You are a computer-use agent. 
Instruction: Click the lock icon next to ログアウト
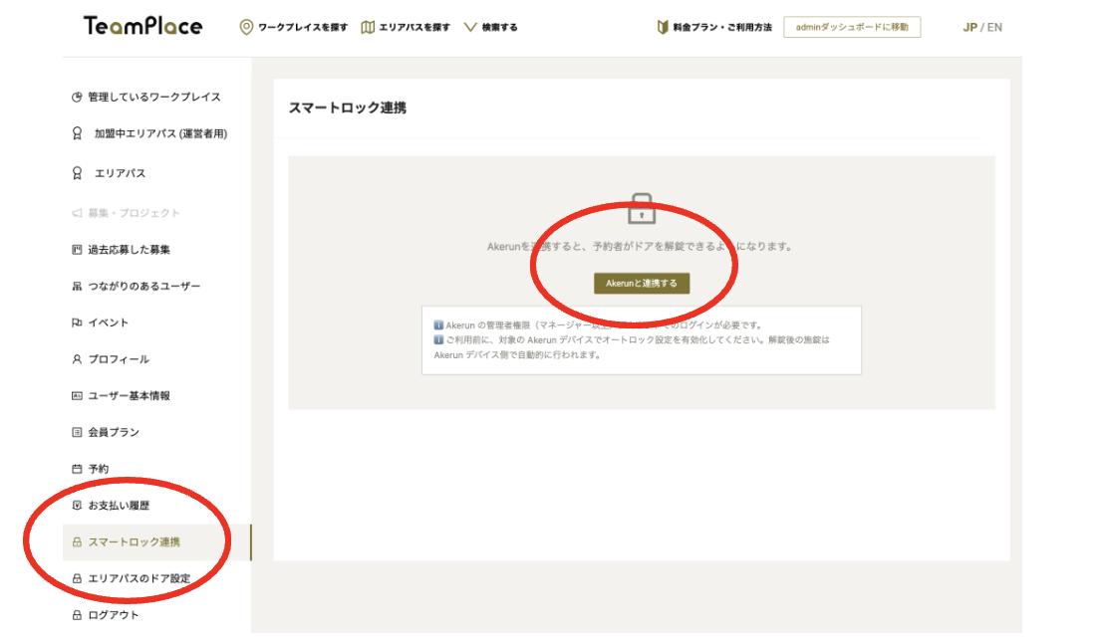tap(77, 615)
